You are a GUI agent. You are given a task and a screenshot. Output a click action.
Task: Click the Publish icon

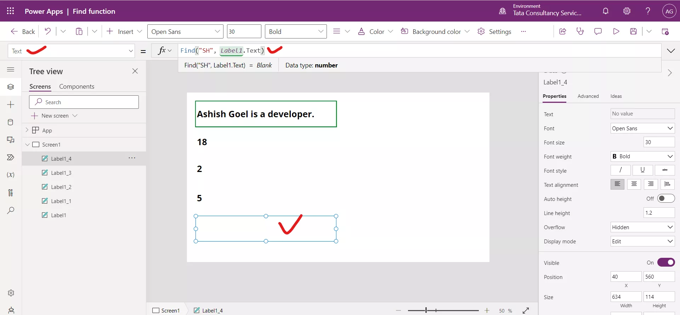665,31
